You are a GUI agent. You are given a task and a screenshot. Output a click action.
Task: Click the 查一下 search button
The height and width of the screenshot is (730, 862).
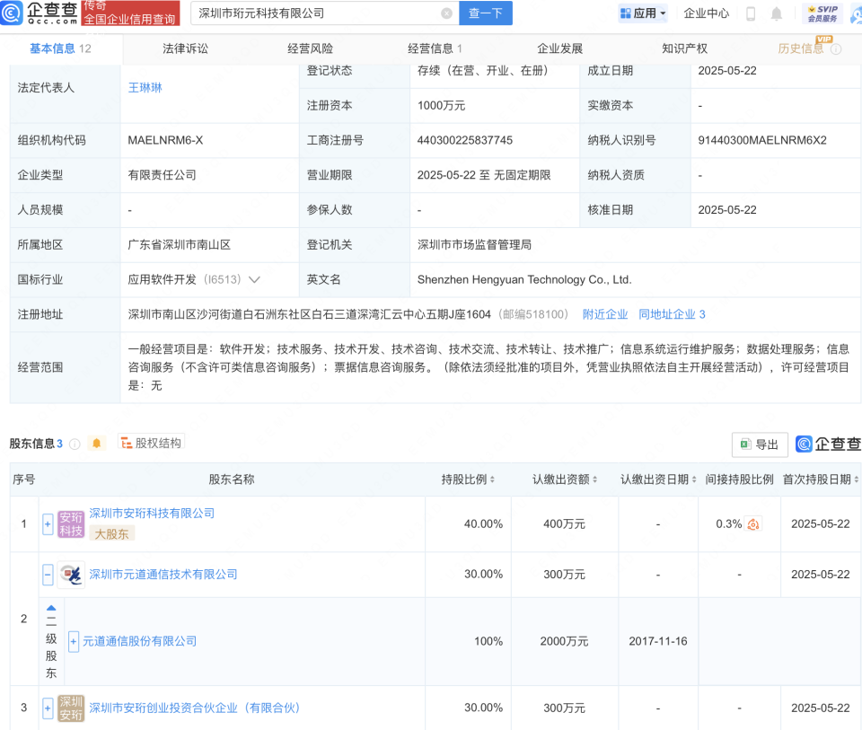(486, 13)
